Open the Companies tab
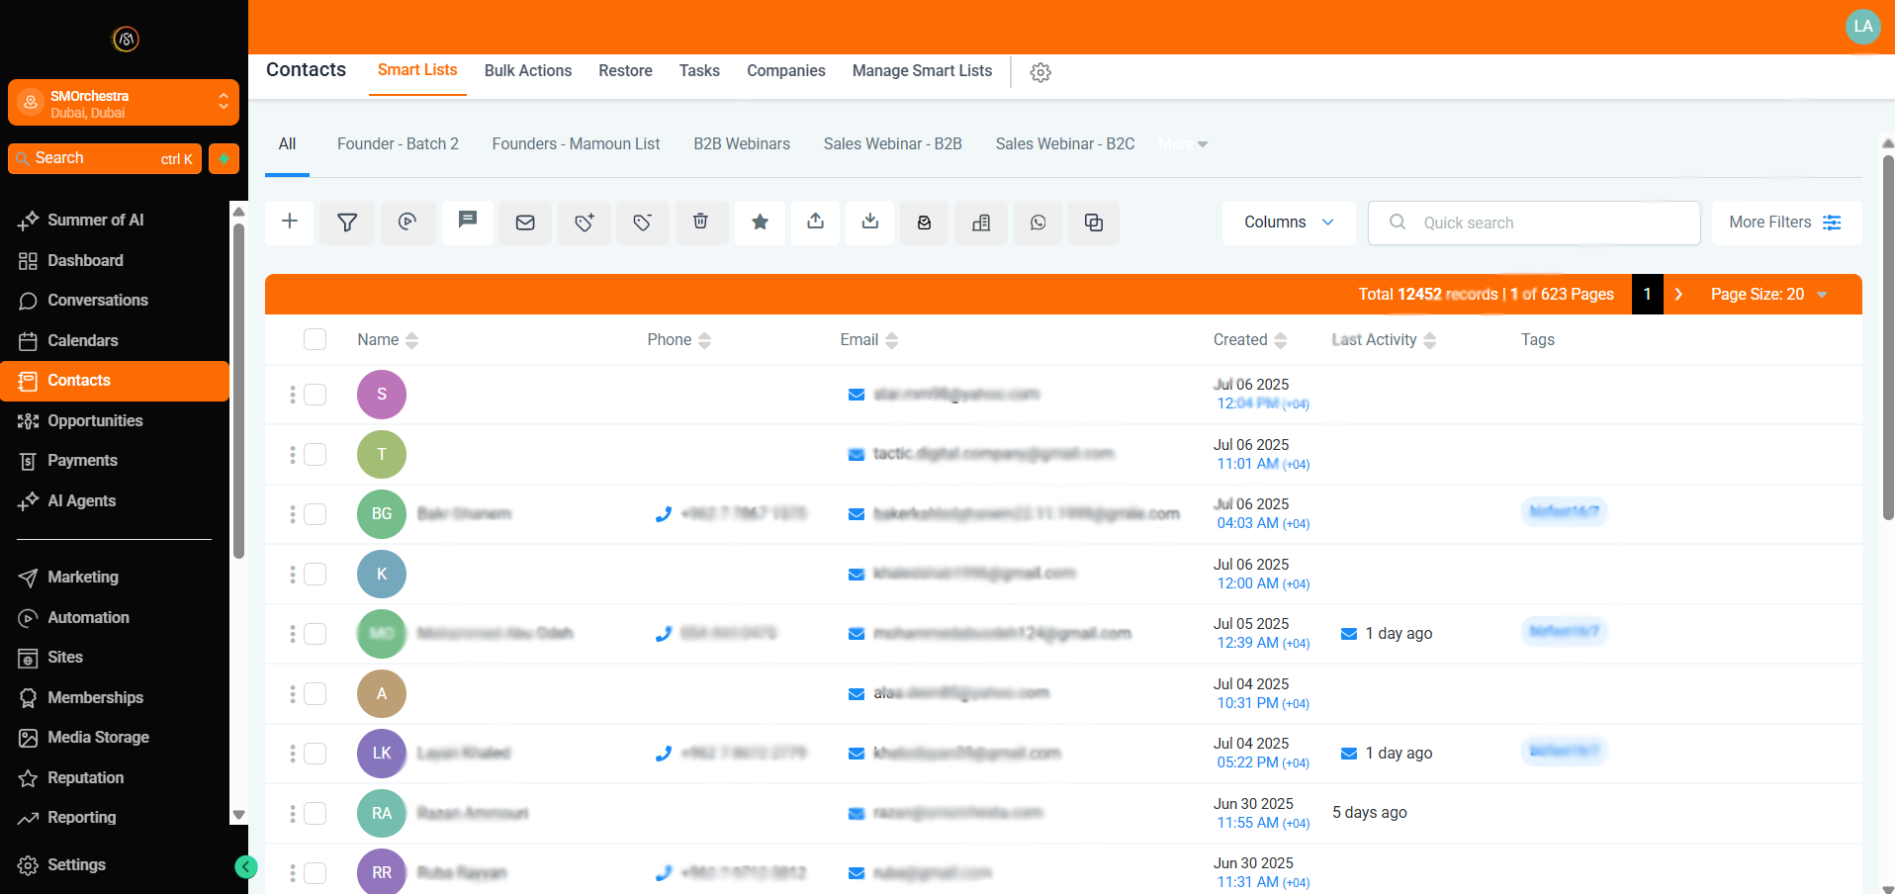The width and height of the screenshot is (1895, 894). [x=785, y=70]
